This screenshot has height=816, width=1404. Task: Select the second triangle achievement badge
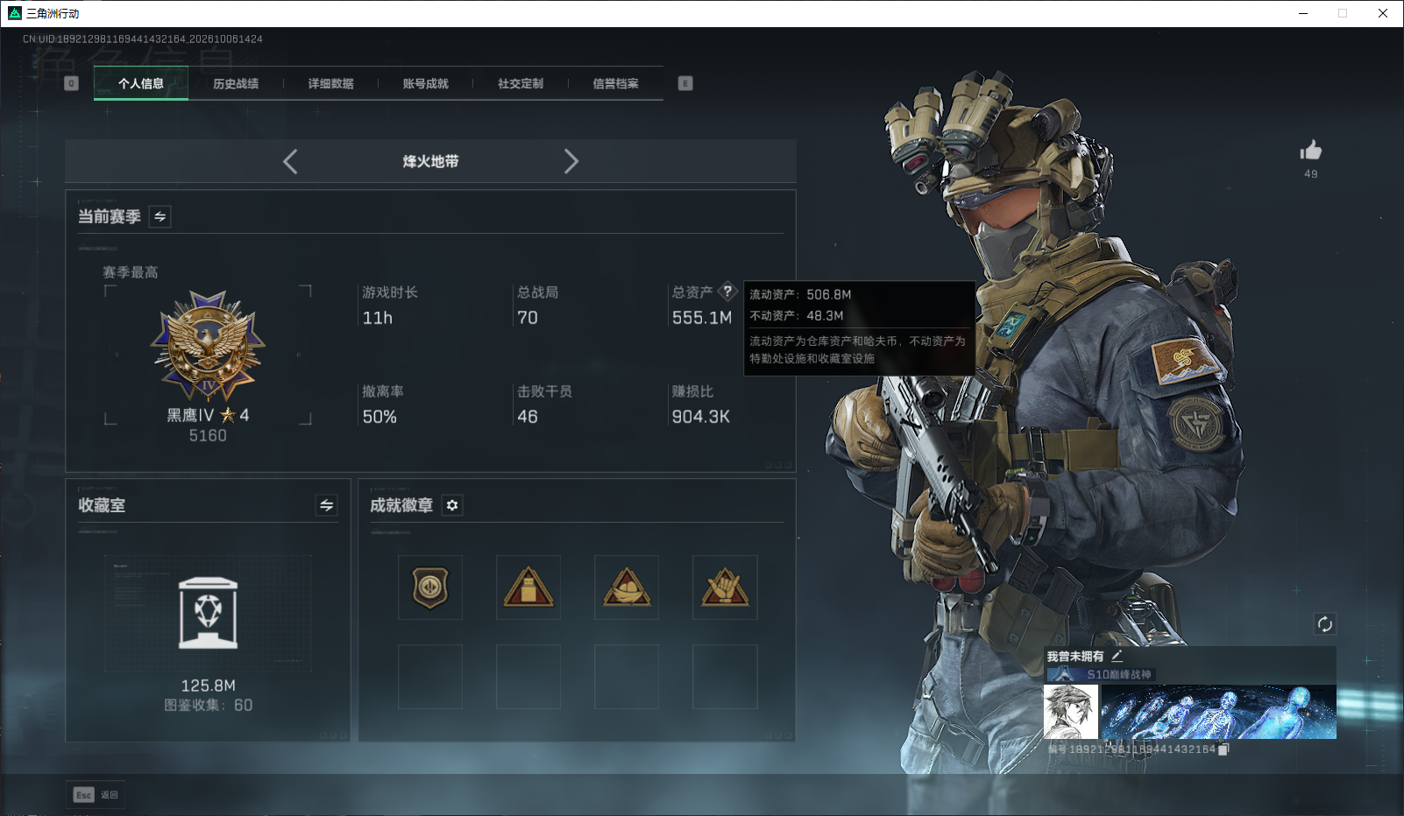[528, 587]
